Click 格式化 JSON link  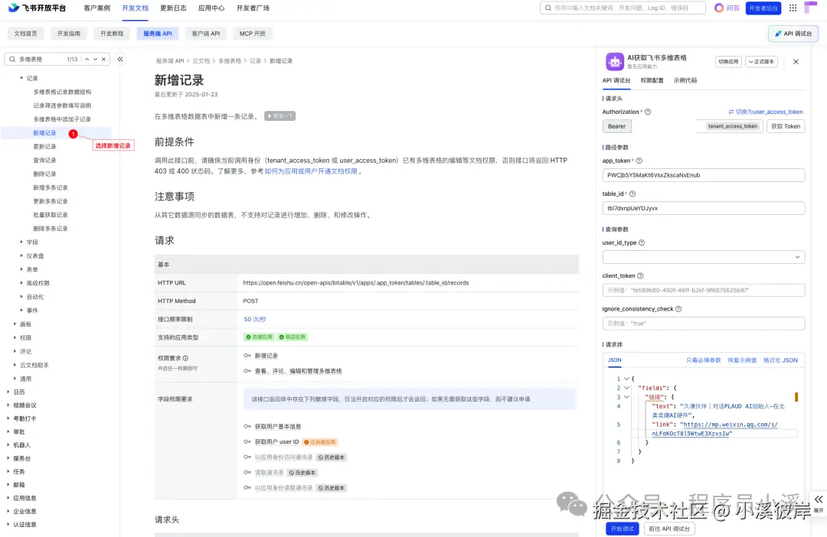pyautogui.click(x=780, y=360)
